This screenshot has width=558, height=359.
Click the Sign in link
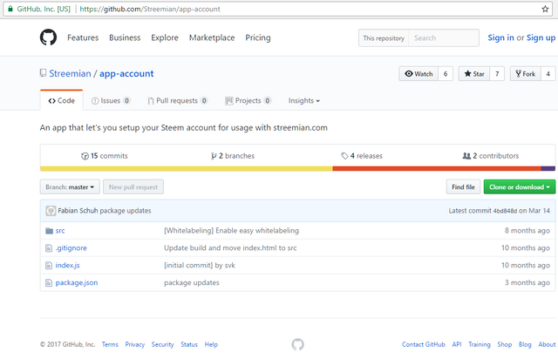(x=500, y=37)
